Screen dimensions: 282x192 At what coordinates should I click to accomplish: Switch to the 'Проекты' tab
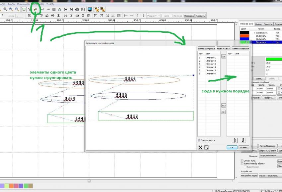268,24
